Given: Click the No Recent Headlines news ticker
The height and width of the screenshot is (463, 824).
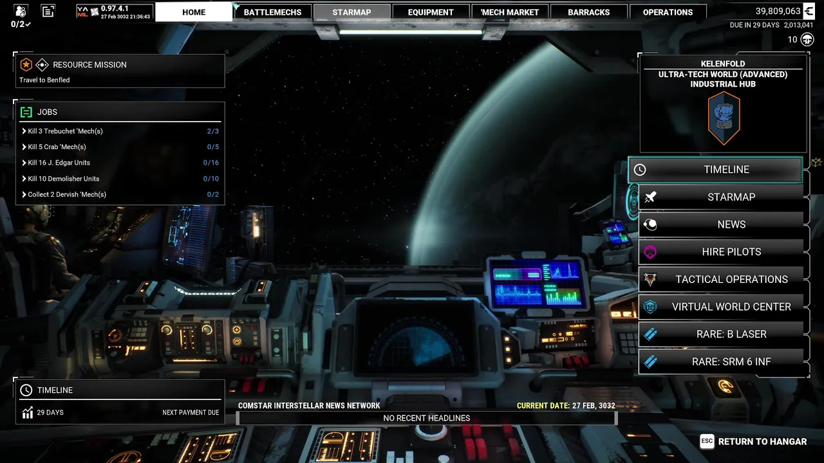Looking at the screenshot, I should pos(427,418).
